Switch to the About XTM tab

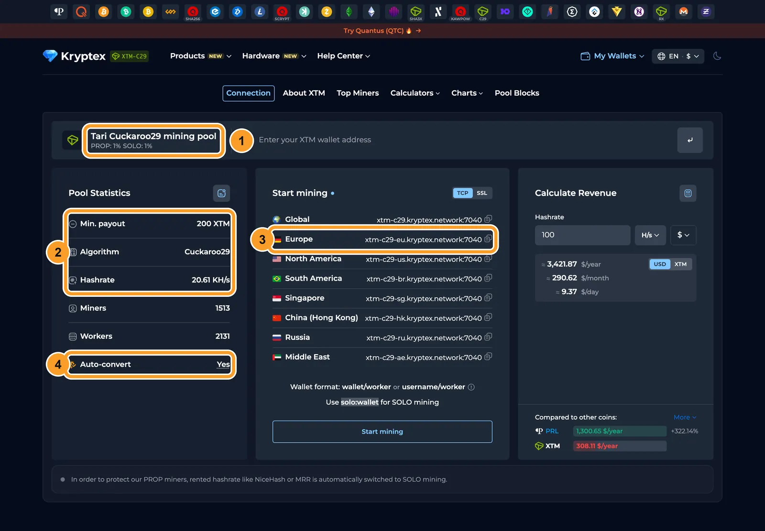pyautogui.click(x=304, y=93)
